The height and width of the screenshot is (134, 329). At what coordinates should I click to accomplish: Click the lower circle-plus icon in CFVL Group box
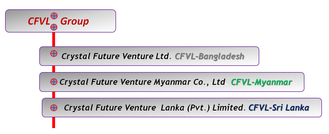pos(54,27)
